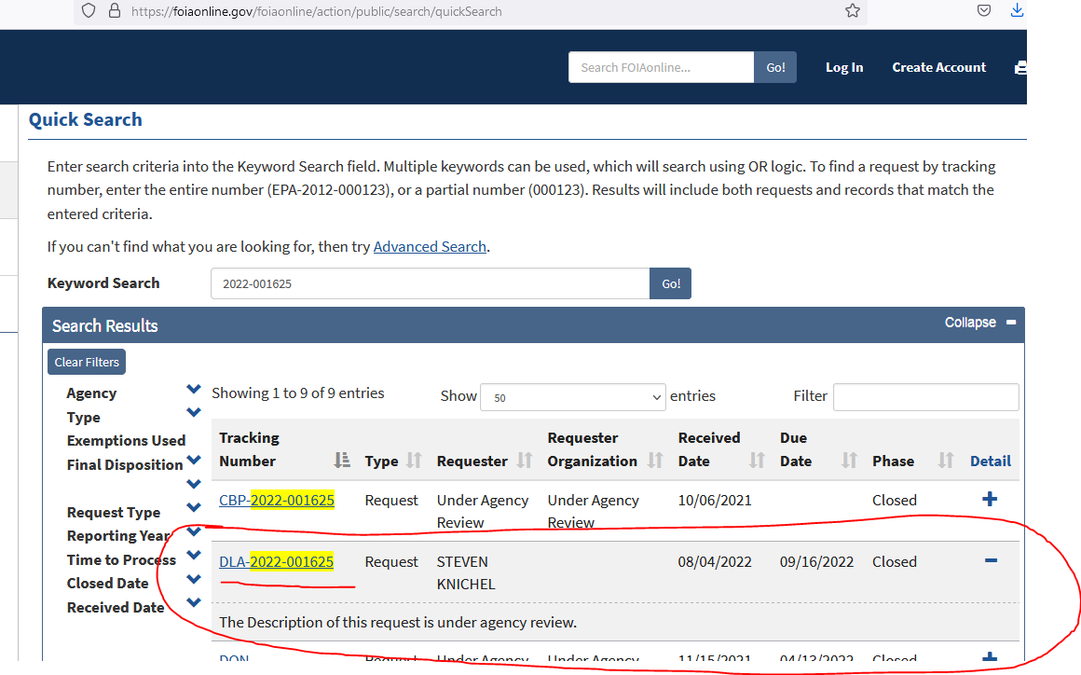The height and width of the screenshot is (675, 1081).
Task: Click the Go! button beside Keyword Search
Action: coord(671,283)
